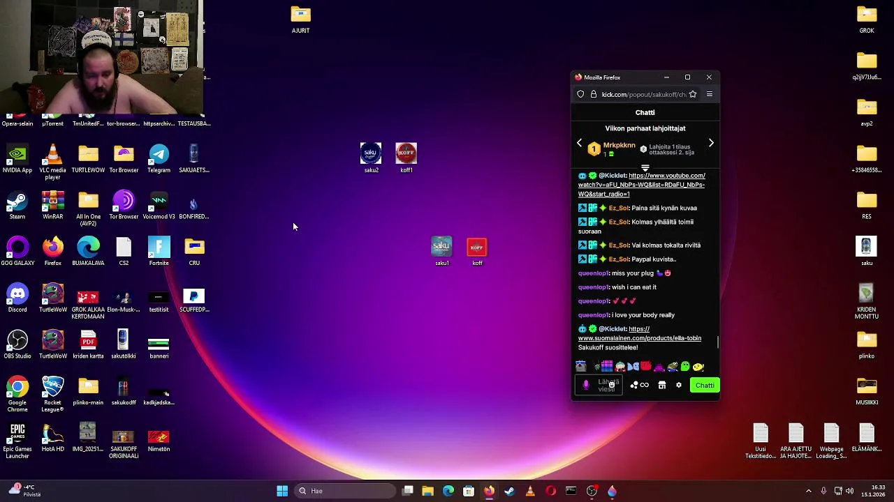The image size is (894, 502).
Task: Open GOG GALAXY desktop shortcut
Action: click(x=17, y=251)
